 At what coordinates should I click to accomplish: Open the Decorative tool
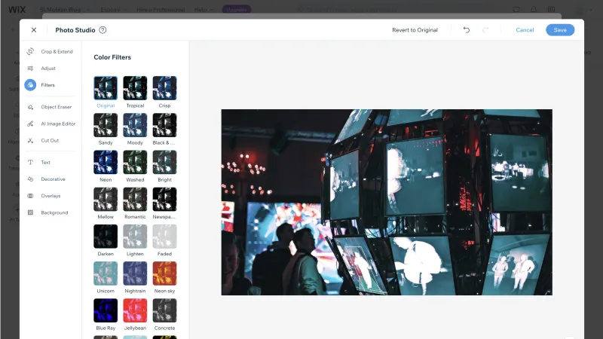(x=46, y=179)
